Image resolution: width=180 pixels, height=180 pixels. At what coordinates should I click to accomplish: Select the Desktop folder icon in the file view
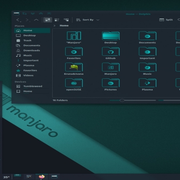click(111, 36)
